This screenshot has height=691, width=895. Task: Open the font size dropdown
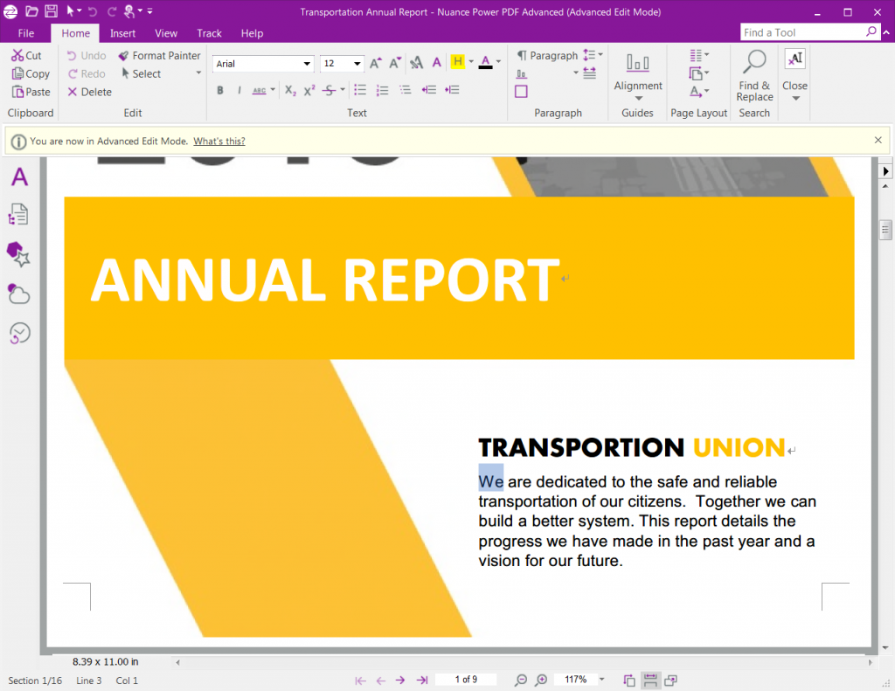click(356, 63)
